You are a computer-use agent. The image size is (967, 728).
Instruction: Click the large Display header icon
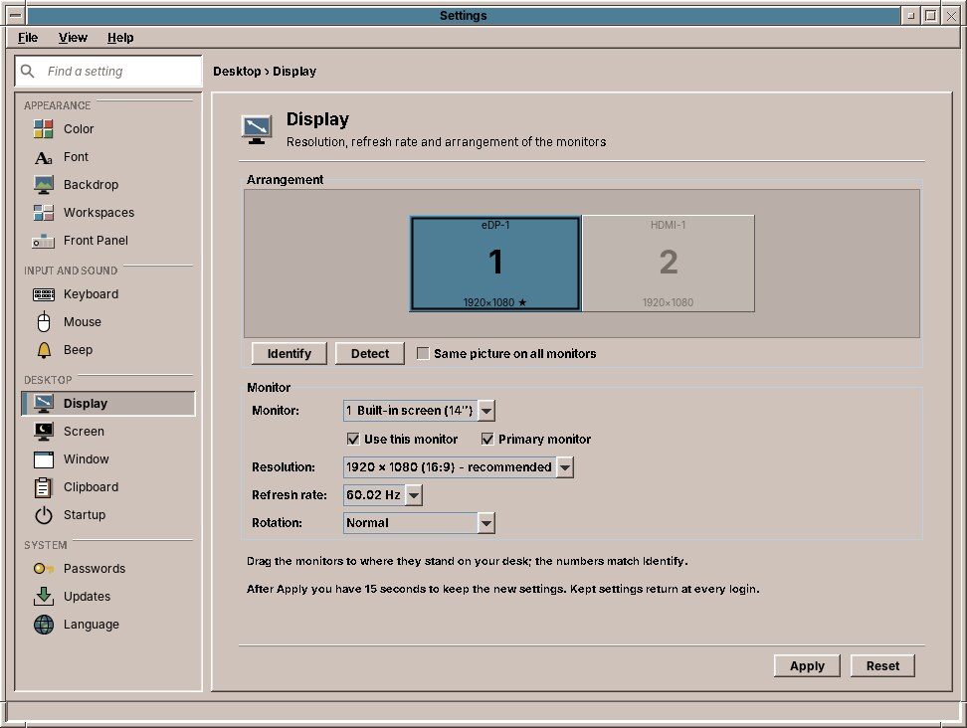point(257,129)
